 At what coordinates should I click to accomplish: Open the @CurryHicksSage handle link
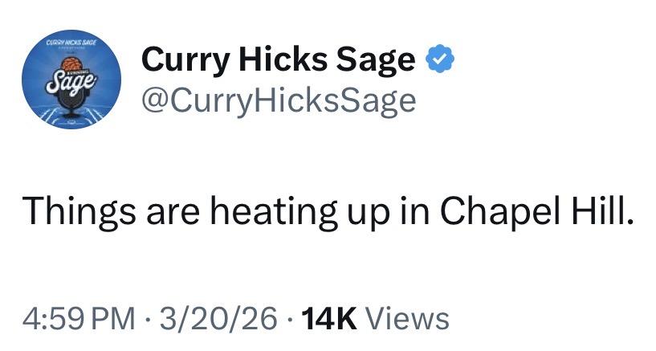(x=279, y=101)
